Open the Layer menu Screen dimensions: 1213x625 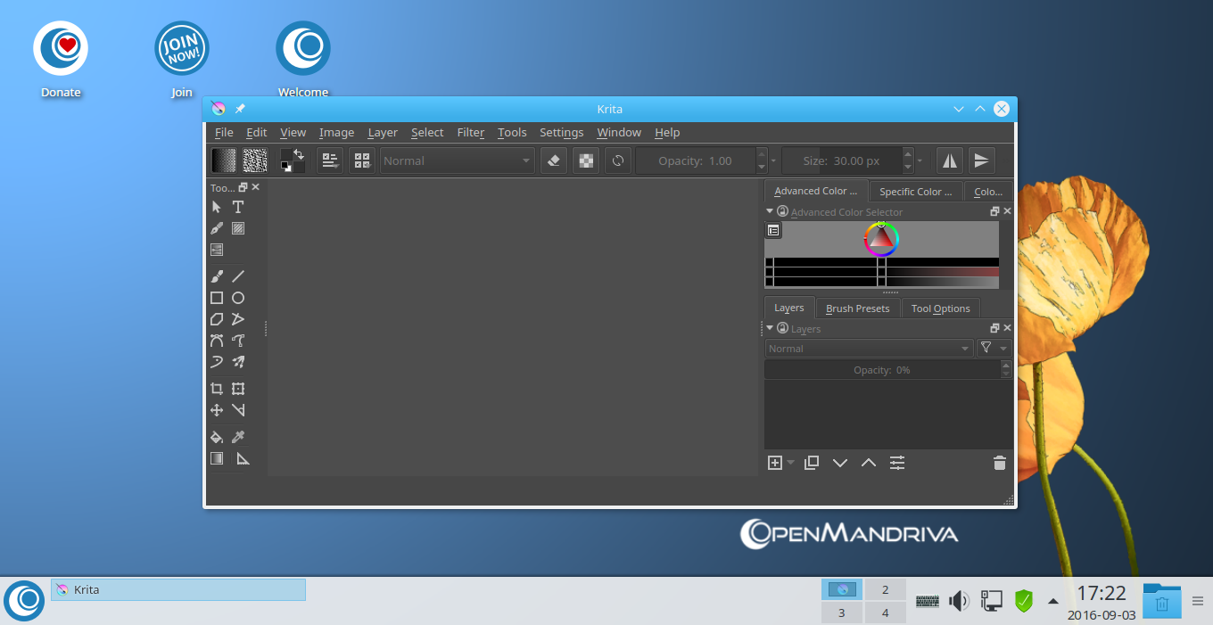(383, 133)
